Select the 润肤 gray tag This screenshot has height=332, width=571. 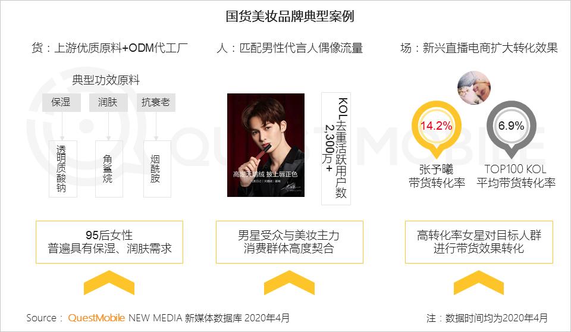108,102
